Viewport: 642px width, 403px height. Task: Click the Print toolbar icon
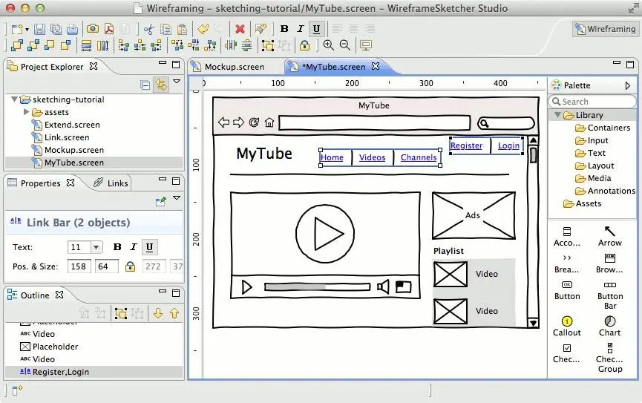coord(72,29)
